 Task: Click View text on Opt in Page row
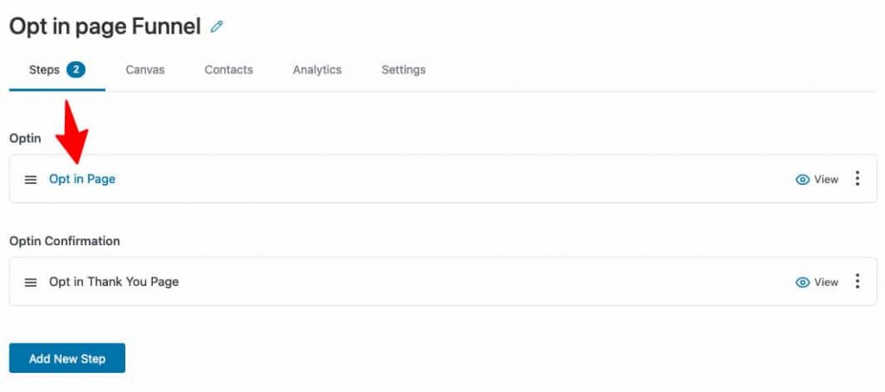click(826, 180)
